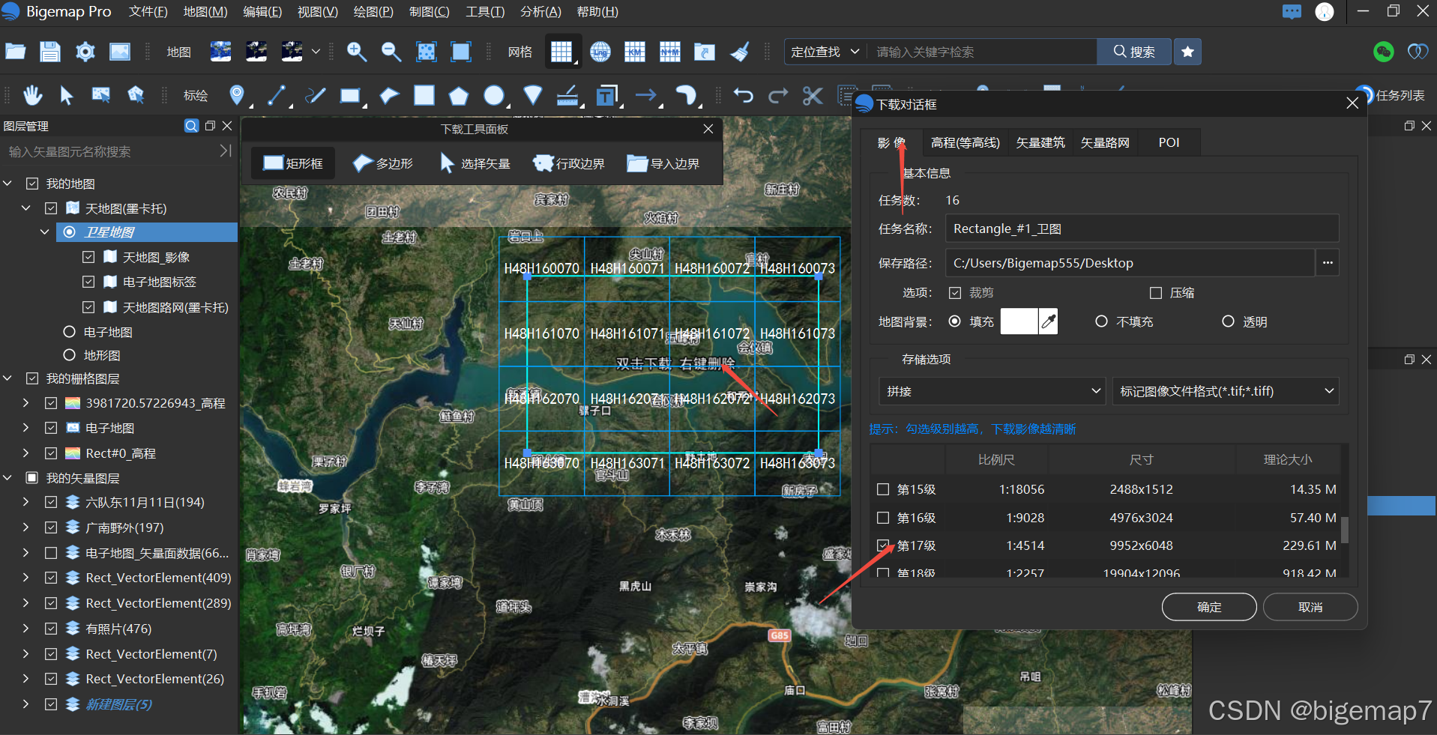1437x735 pixels.
Task: Click the 确定 confirm button
Action: pos(1209,607)
